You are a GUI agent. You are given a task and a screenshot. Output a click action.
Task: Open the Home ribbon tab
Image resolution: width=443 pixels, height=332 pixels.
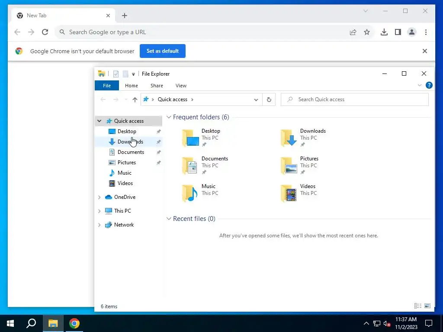132,86
